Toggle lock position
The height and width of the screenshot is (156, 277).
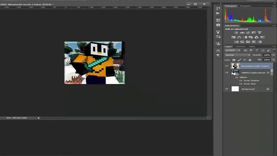[x=245, y=60]
